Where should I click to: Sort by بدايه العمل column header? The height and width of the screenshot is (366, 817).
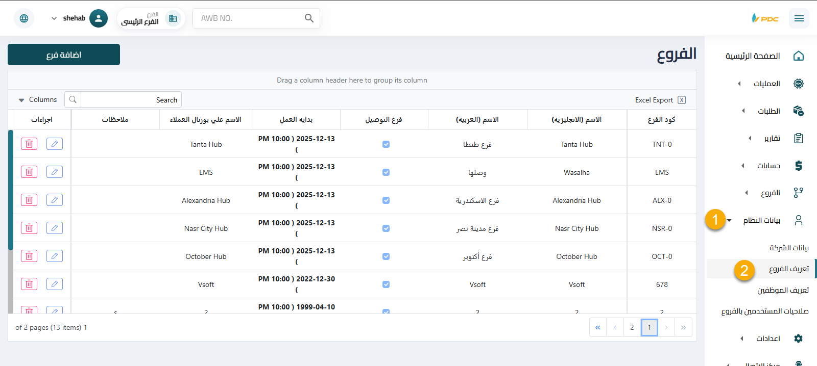click(x=296, y=119)
